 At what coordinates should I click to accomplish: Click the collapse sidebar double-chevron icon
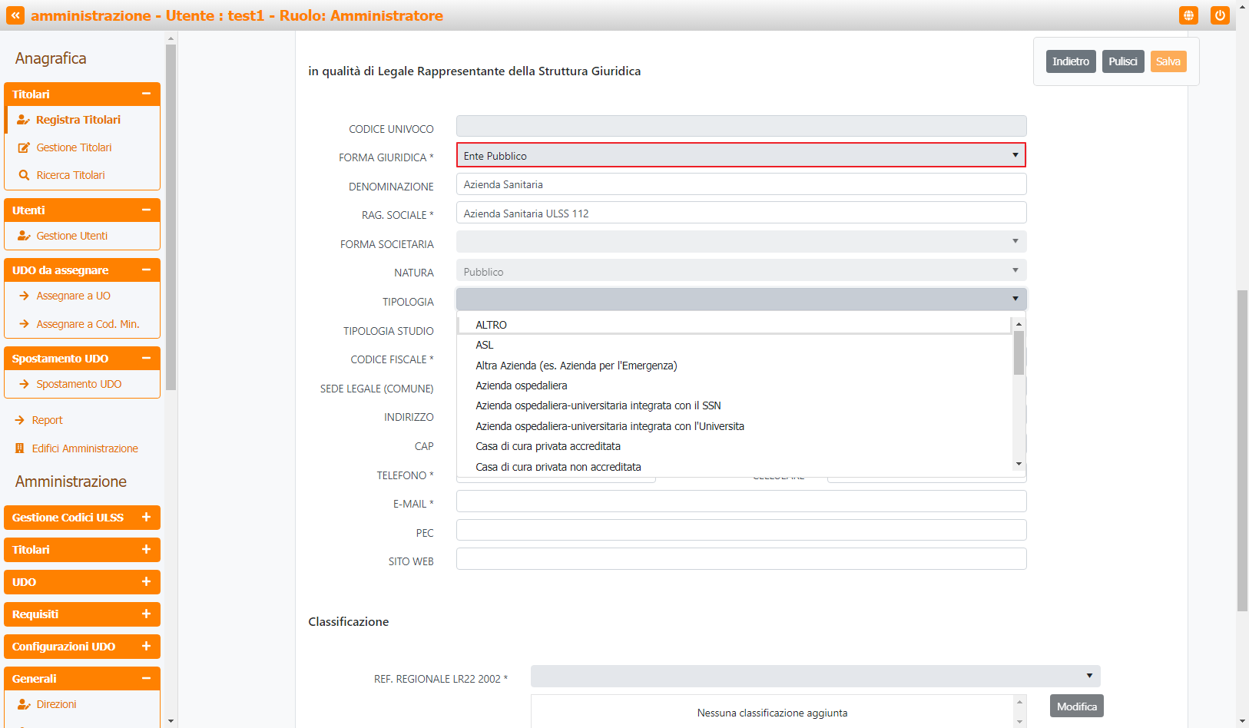point(15,15)
